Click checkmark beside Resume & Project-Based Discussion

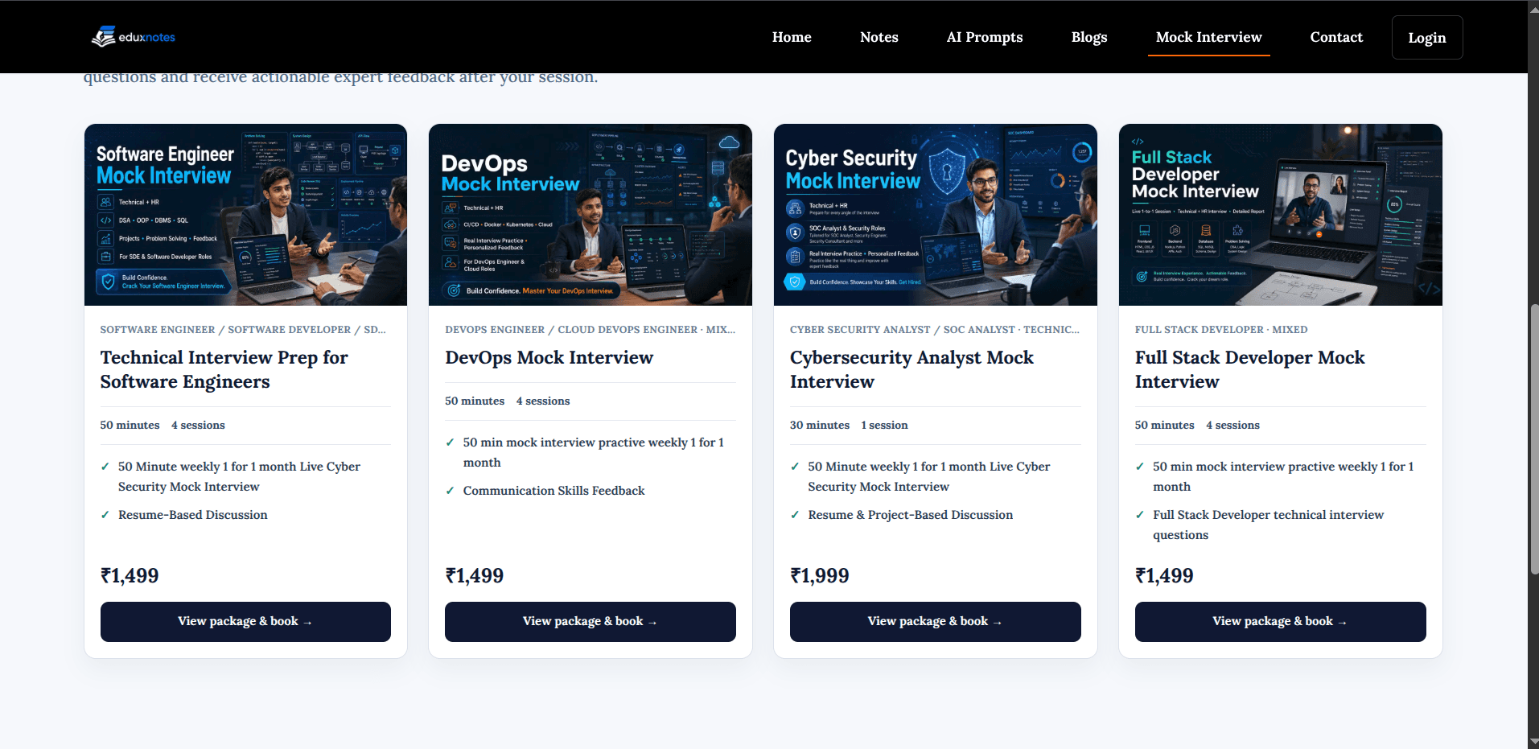pos(795,515)
